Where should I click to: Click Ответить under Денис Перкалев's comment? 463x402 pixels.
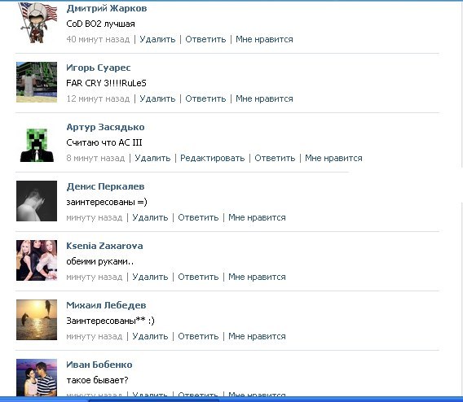pyautogui.click(x=198, y=217)
